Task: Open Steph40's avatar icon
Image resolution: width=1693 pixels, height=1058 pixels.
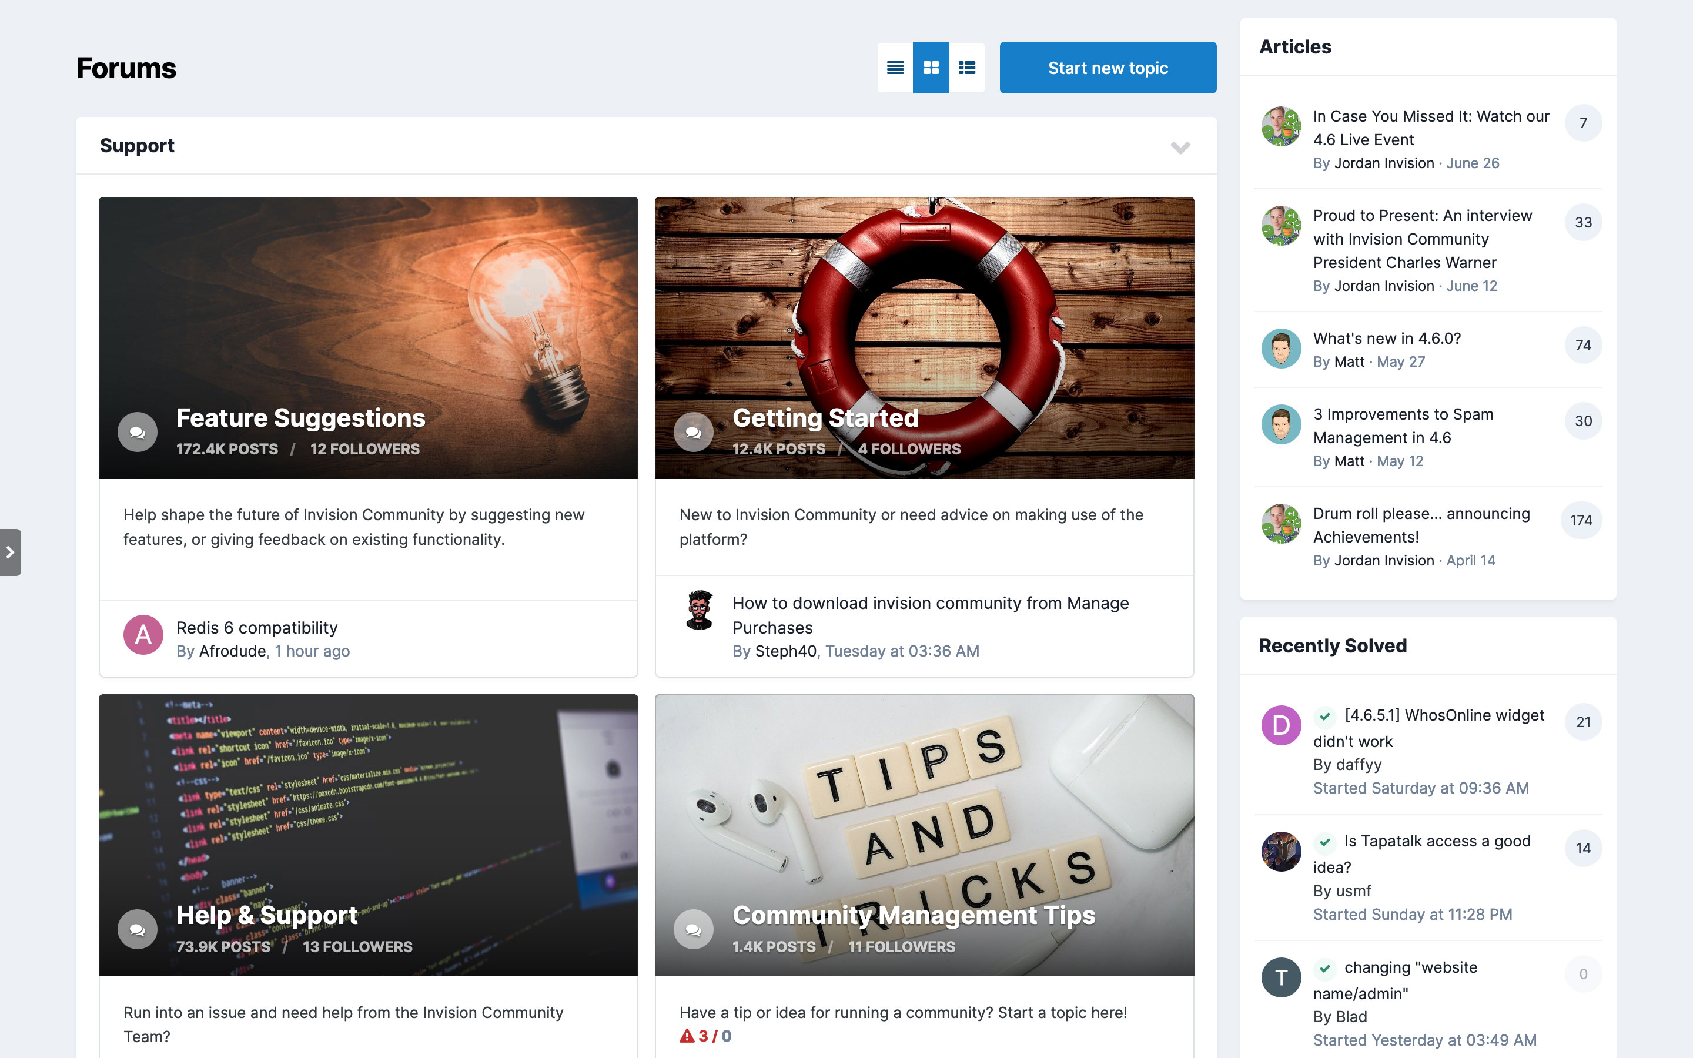Action: tap(700, 610)
